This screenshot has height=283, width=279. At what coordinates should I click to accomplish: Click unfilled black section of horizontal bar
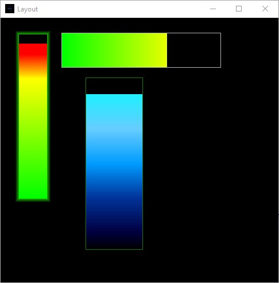click(x=193, y=50)
